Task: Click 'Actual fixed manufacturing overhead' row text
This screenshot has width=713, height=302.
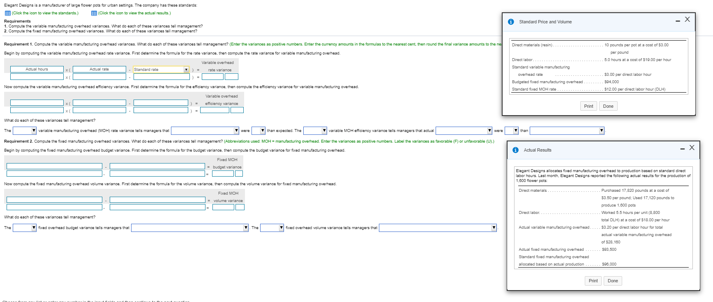Action: pyautogui.click(x=551, y=250)
